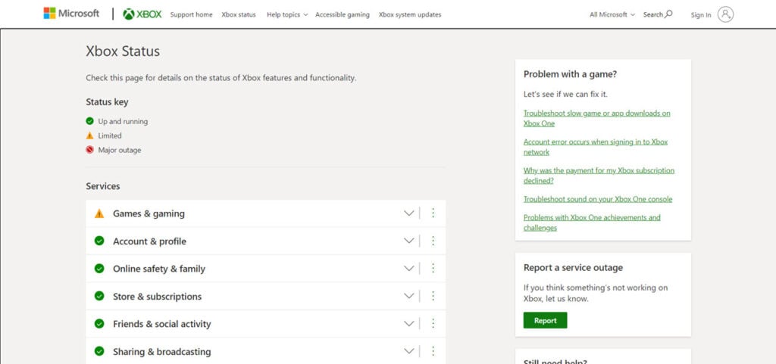The image size is (776, 364).
Task: Click the Account & profile green check icon
Action: point(99,241)
